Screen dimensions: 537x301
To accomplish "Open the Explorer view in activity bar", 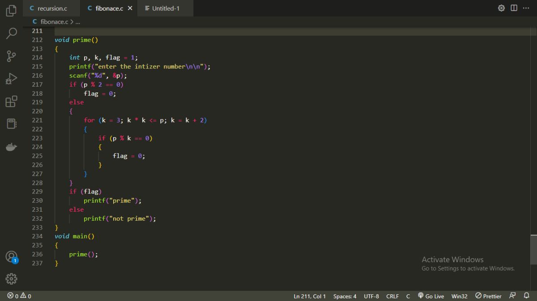I will click(x=11, y=10).
